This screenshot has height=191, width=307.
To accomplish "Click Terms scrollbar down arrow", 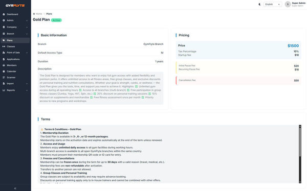I will coord(300,182).
